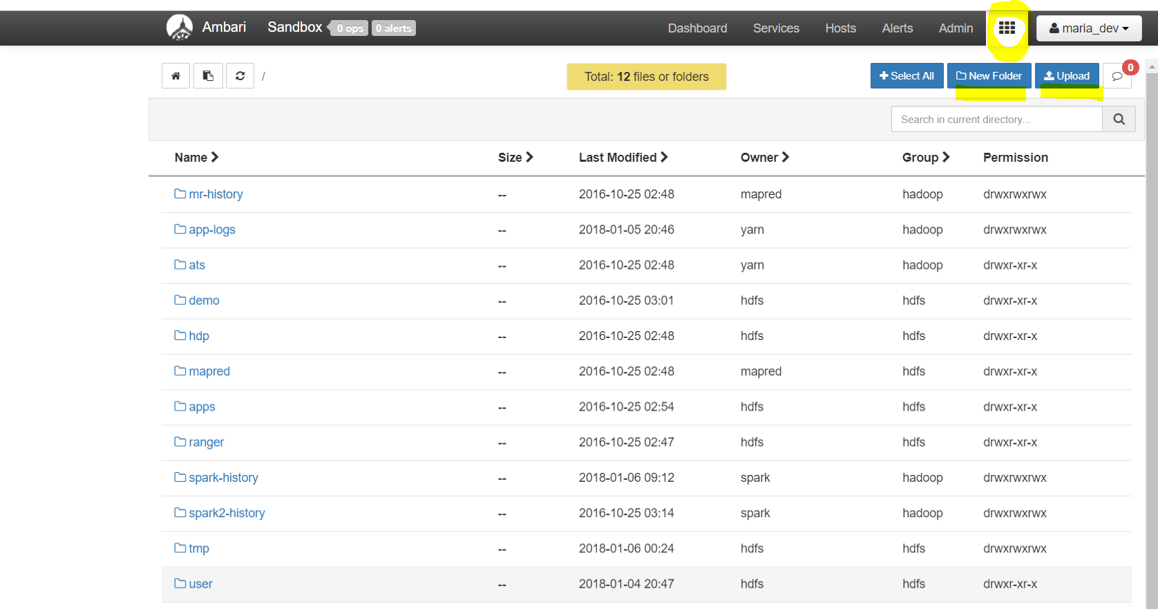
Task: Go to the Dashboard tab
Action: (x=697, y=28)
